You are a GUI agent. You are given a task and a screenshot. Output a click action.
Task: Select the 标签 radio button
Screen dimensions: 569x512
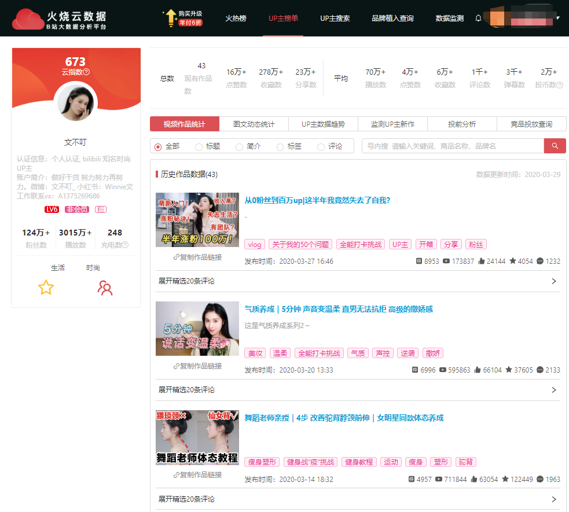point(280,147)
